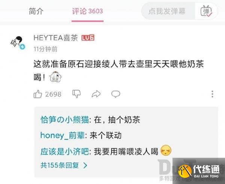
Task: Open HEYTEA喜茶 avatar profile
Action: 18,43
